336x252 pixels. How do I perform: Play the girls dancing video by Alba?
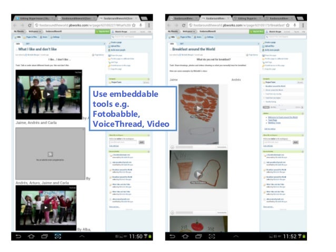[46, 207]
